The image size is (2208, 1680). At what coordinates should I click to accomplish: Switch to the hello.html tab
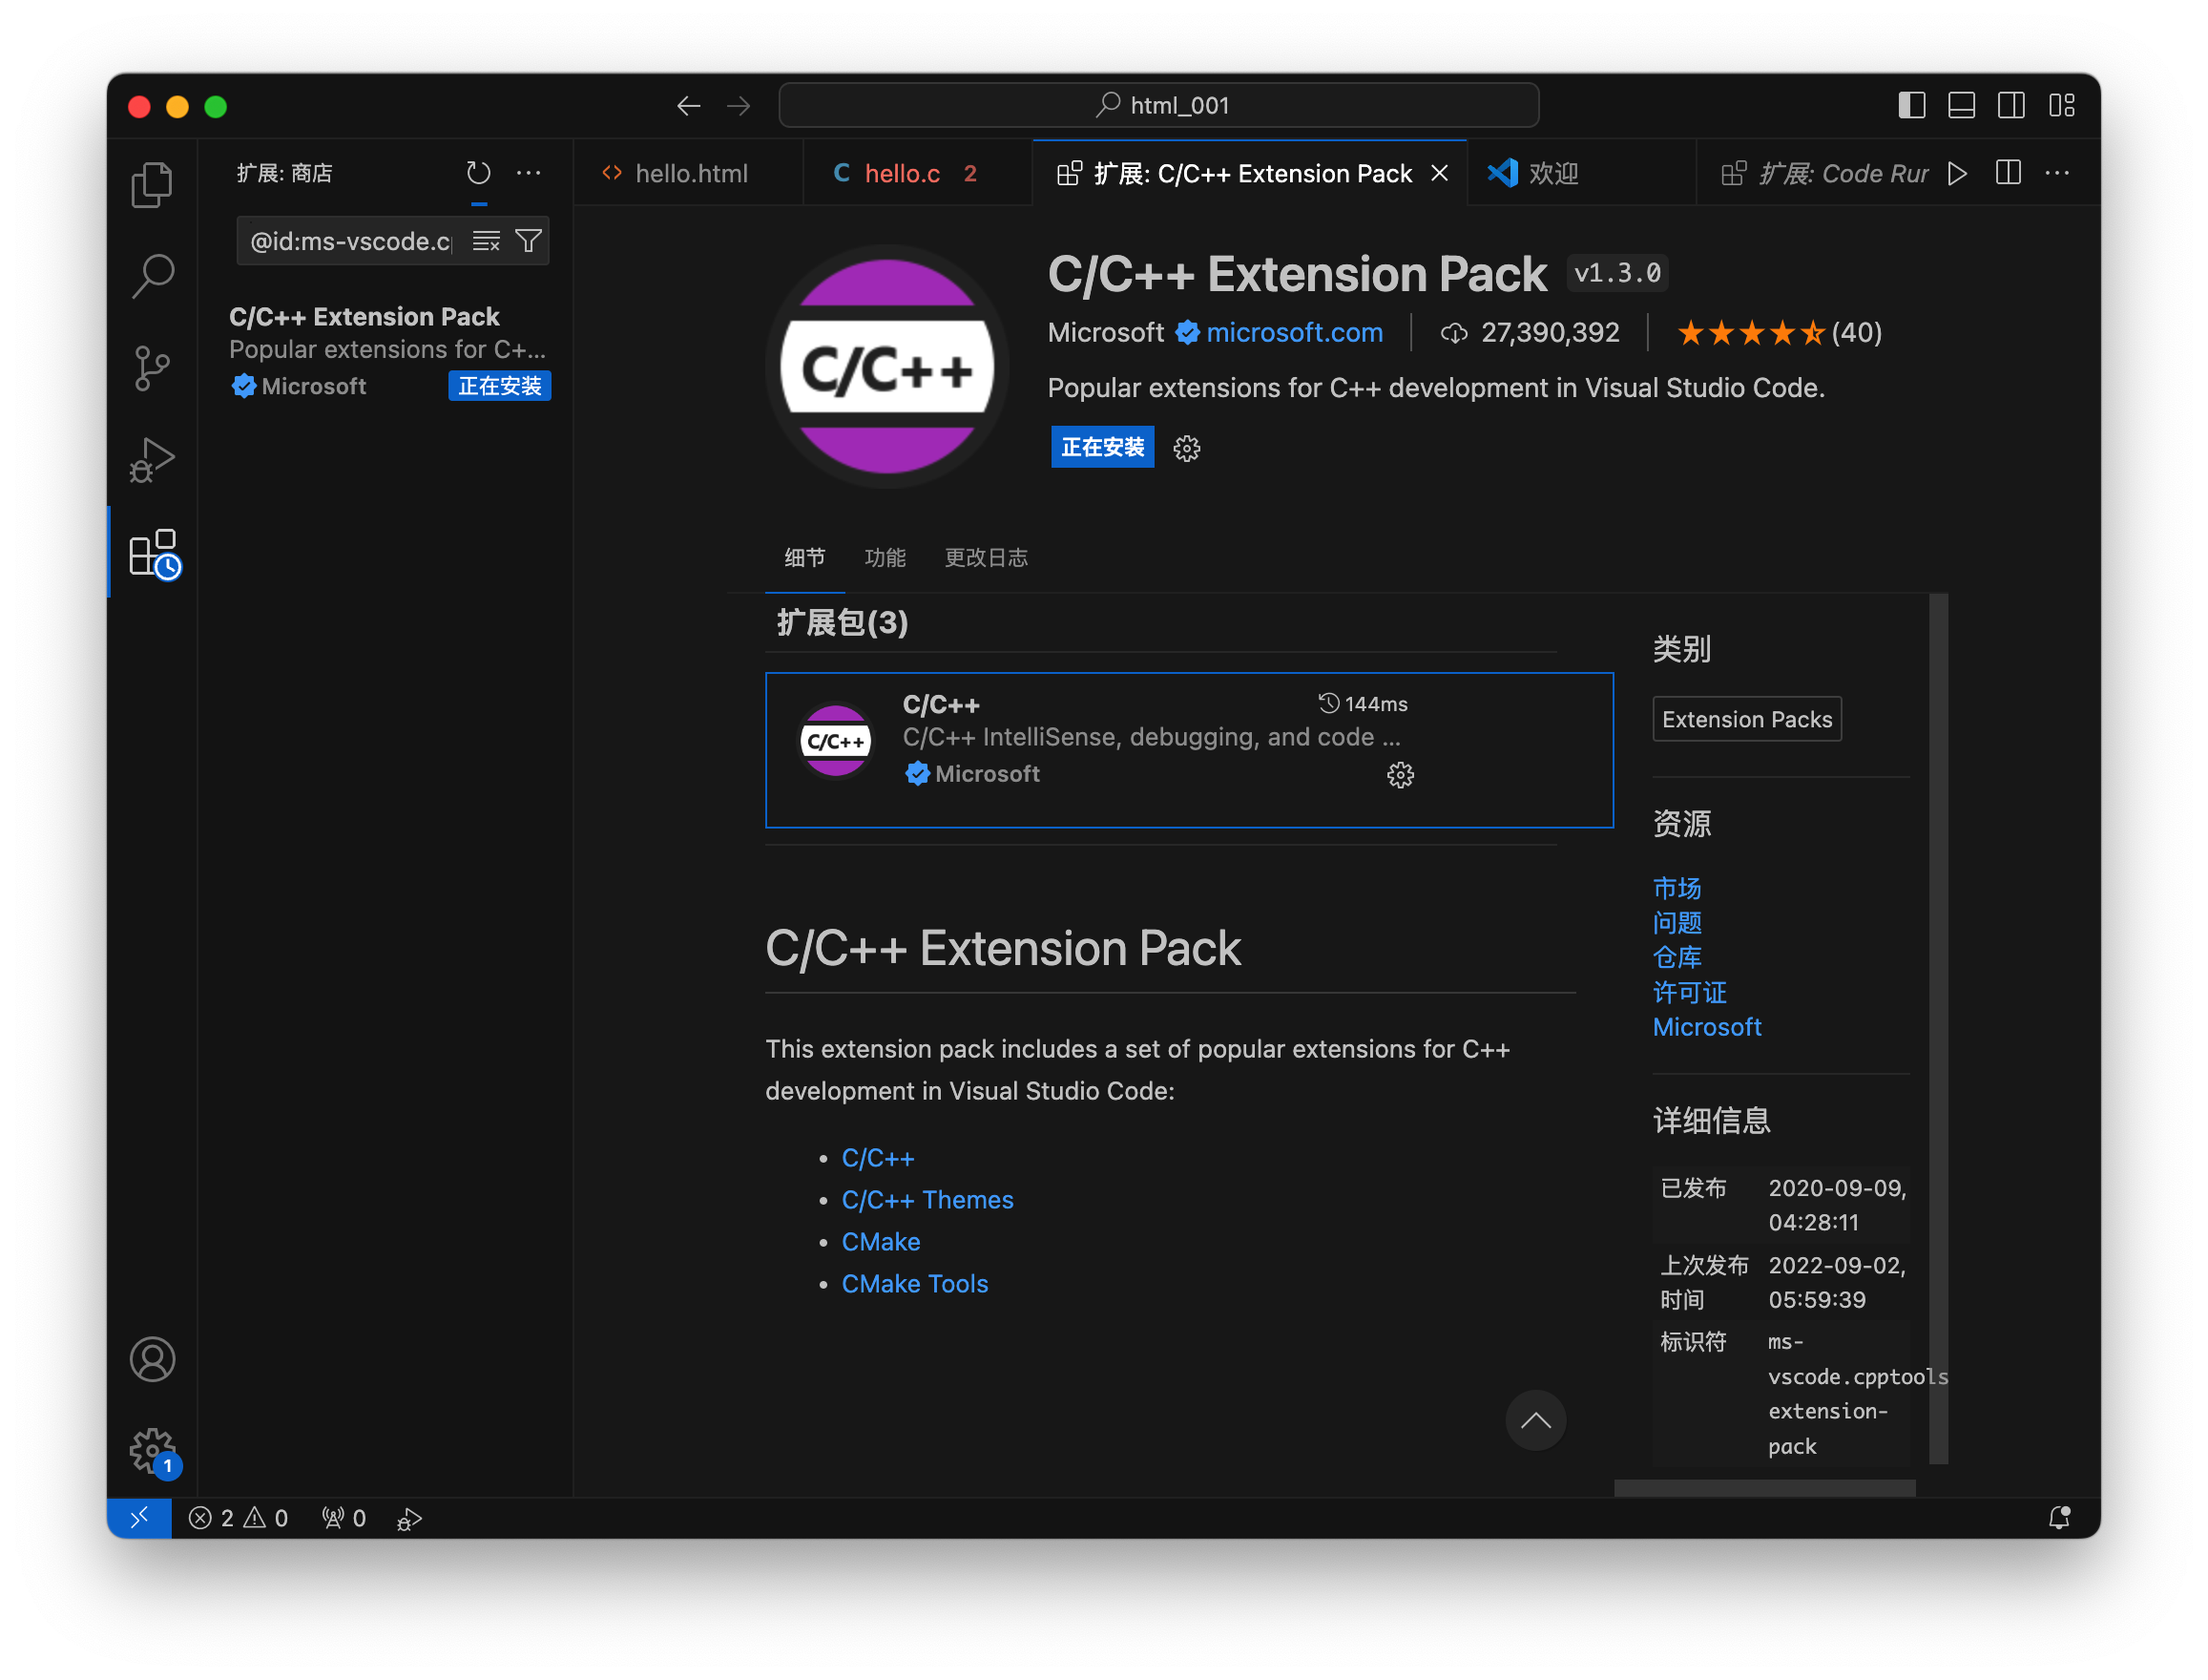coord(690,173)
